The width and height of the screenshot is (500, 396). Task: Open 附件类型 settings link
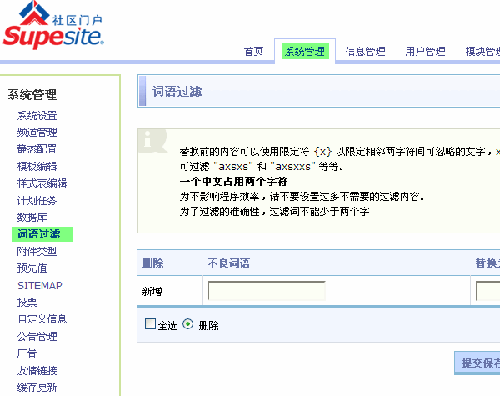coord(37,252)
